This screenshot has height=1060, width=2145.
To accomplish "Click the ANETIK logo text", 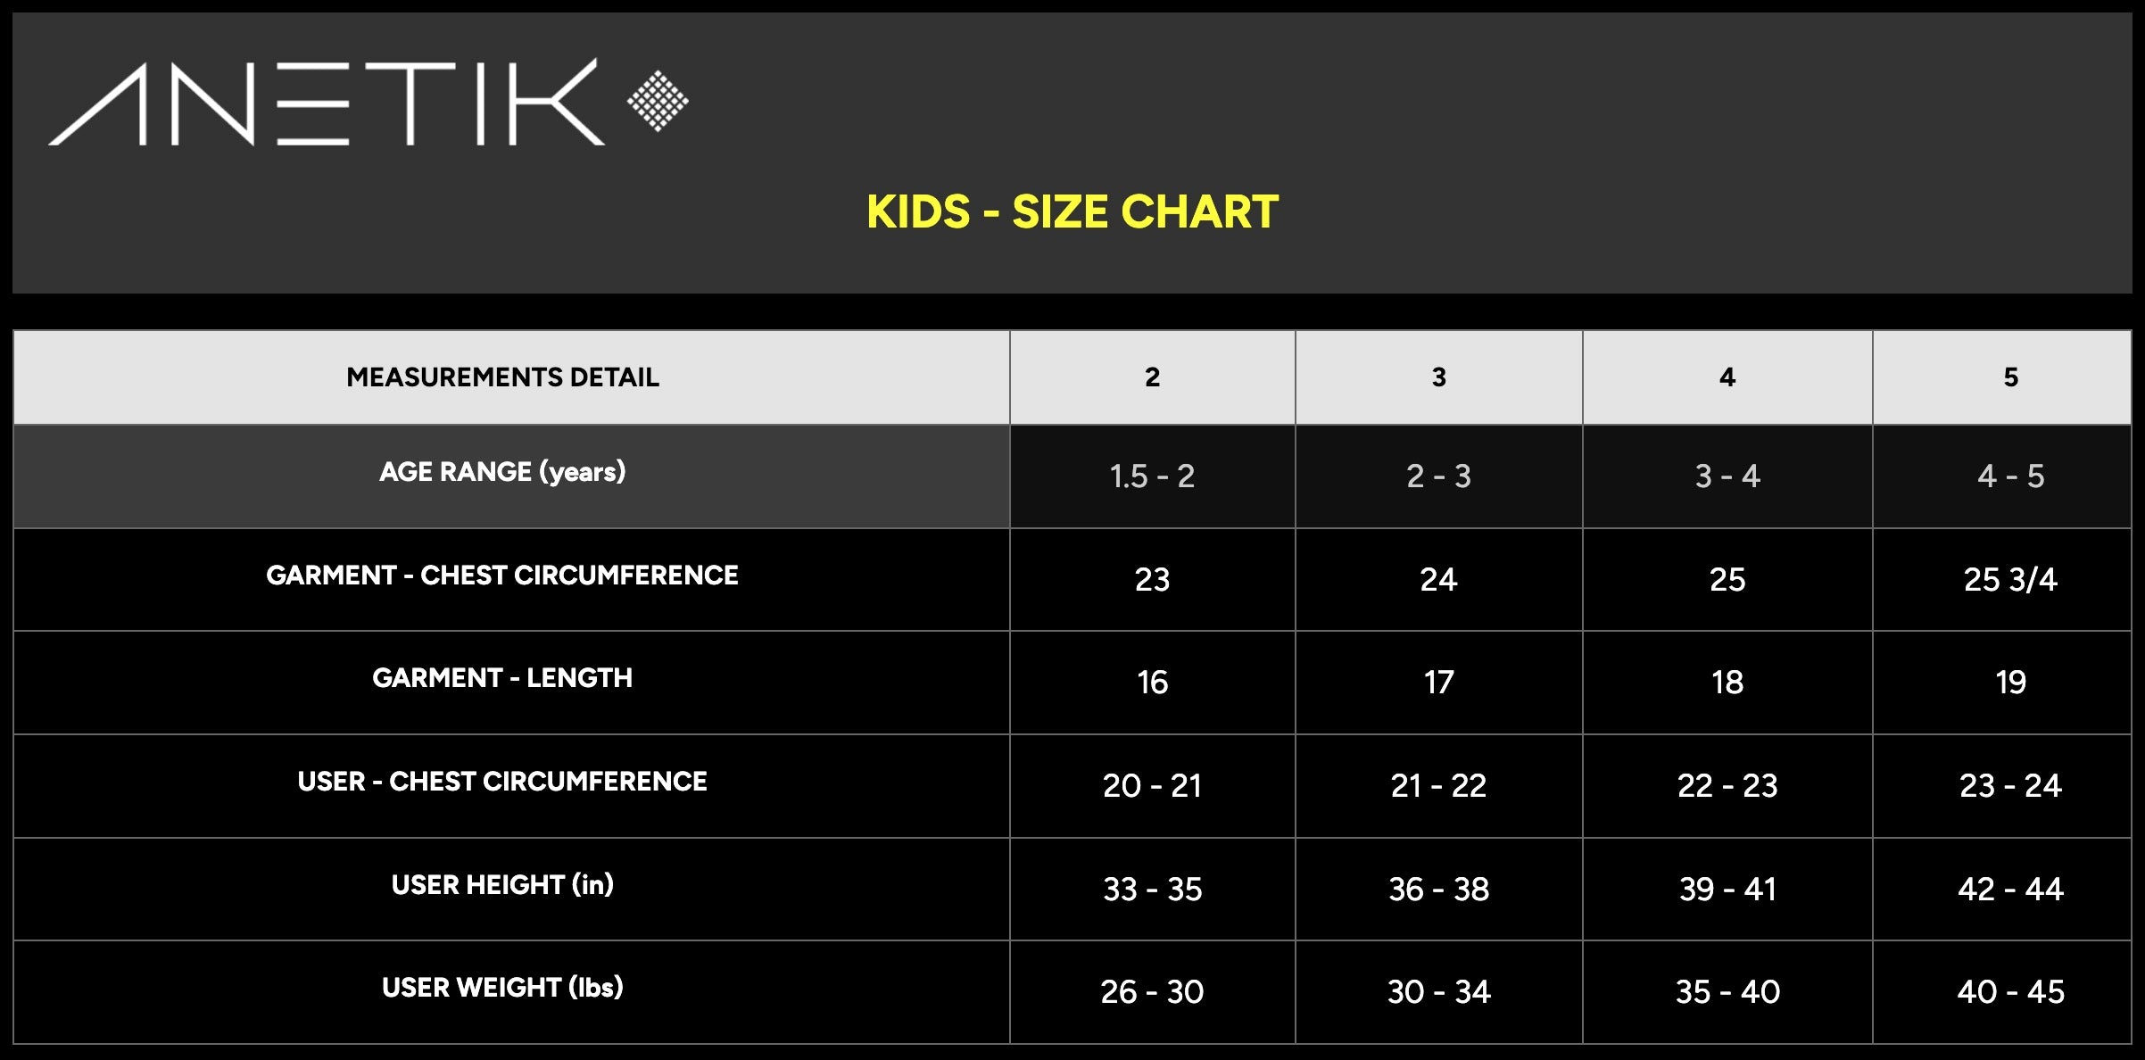I will [327, 102].
